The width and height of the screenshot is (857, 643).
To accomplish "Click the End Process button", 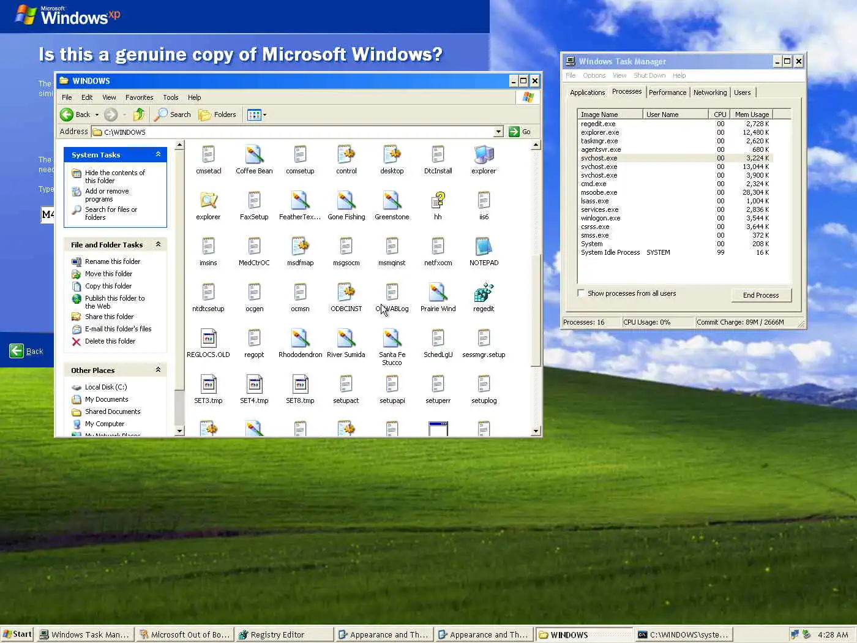I will tap(761, 295).
